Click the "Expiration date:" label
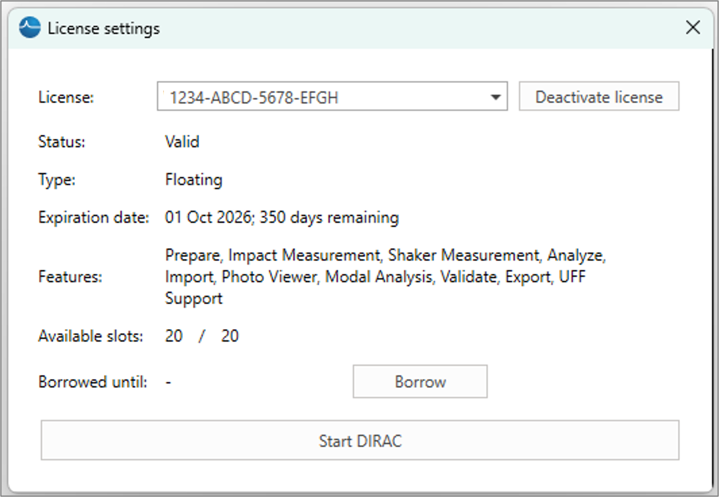Screen dimensions: 719x497 (x=94, y=217)
